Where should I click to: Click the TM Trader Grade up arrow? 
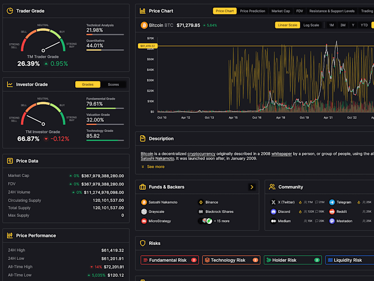[46, 64]
